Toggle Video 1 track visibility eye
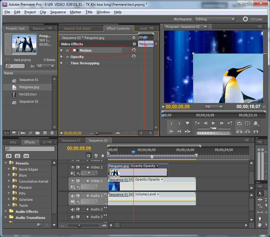 click(x=73, y=181)
